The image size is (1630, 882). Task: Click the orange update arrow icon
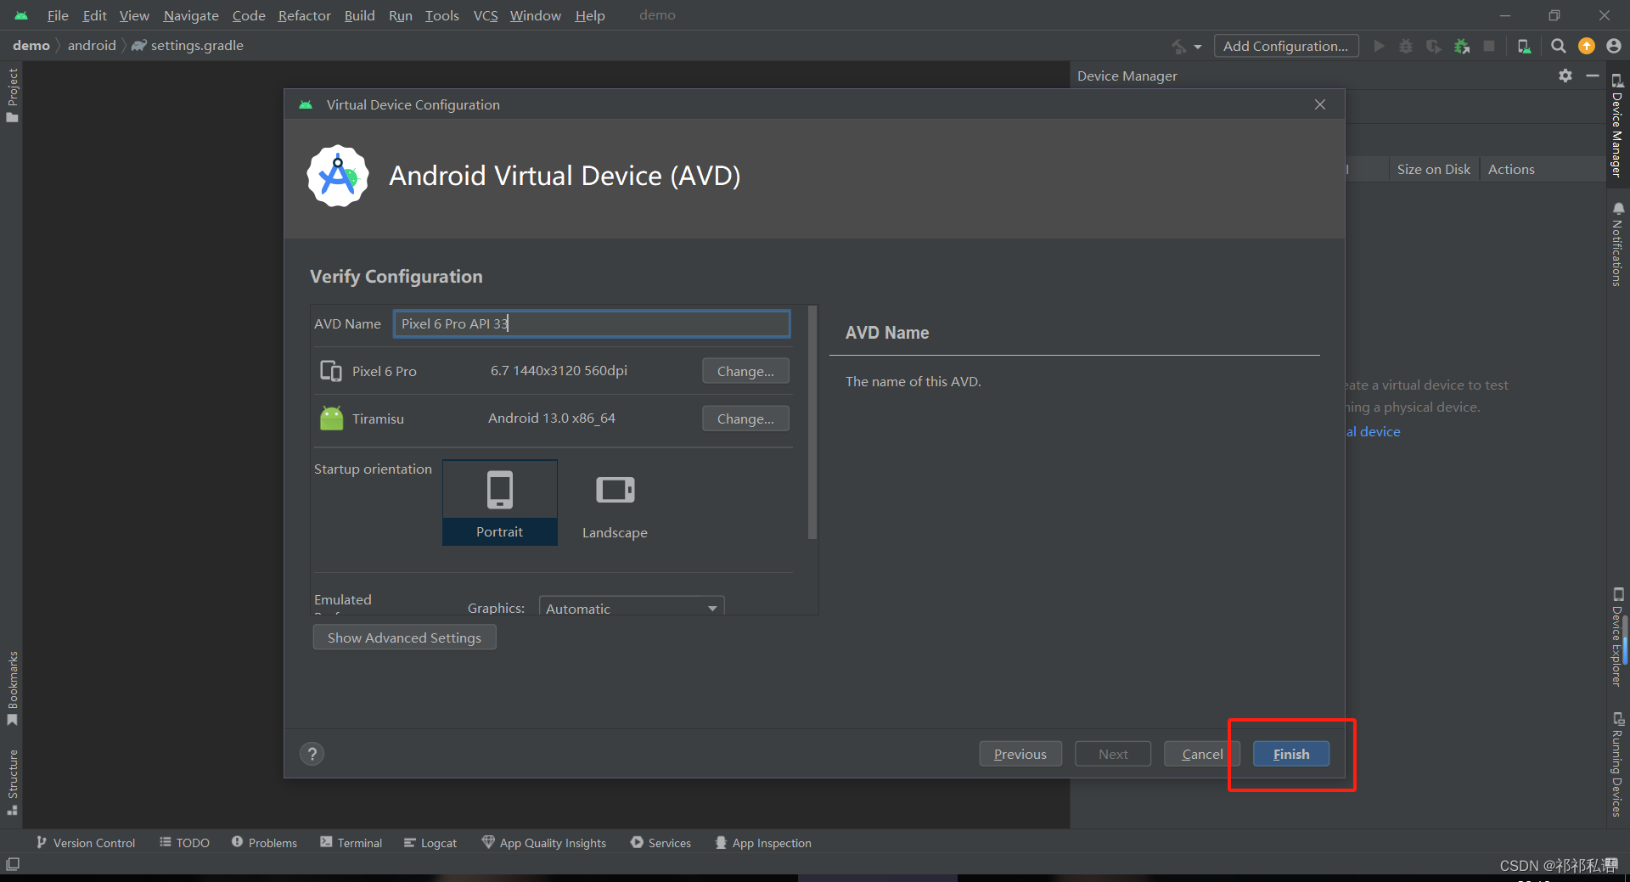click(1587, 46)
